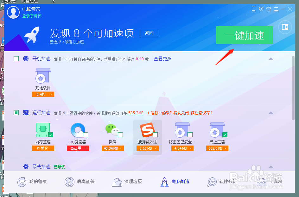Click the user avatar icon
This screenshot has height=197, width=299.
13,12
